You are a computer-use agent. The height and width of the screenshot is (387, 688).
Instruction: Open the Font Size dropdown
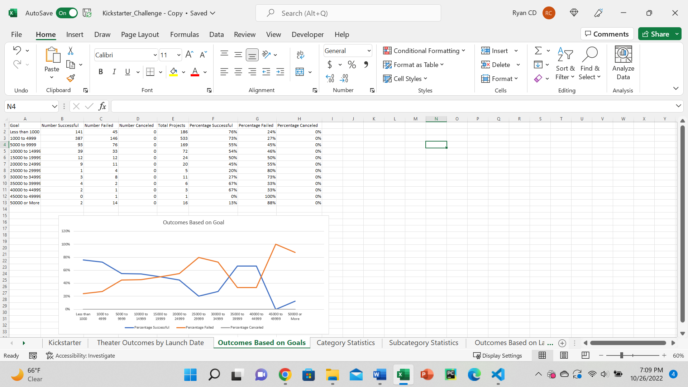179,55
